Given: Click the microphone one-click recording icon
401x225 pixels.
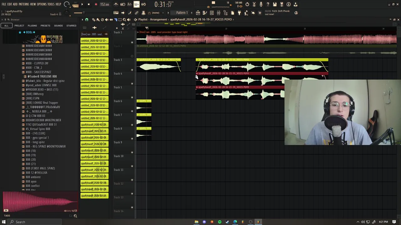Looking at the screenshot, I should [x=261, y=4].
